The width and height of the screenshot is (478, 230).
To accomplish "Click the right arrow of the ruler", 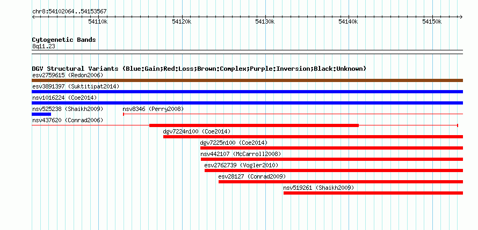I will [461, 17].
